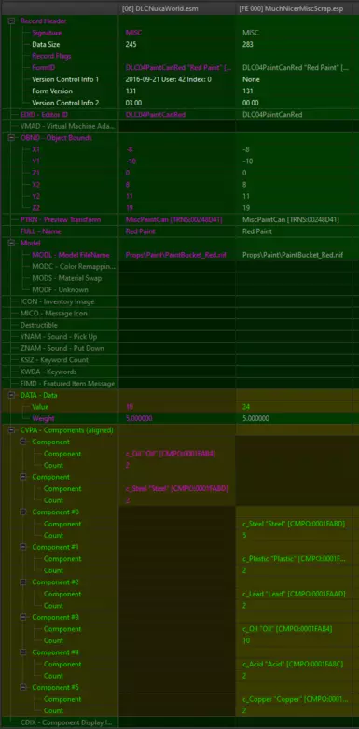Collapse the DATA - Data node
This screenshot has height=729, width=359.
pos(10,395)
